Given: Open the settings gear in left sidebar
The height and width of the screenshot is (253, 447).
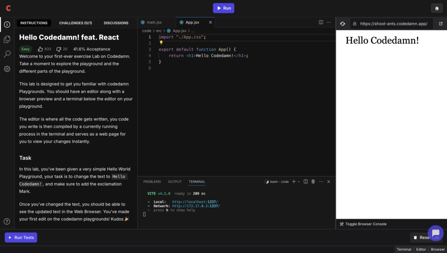Looking at the screenshot, I should 7,68.
